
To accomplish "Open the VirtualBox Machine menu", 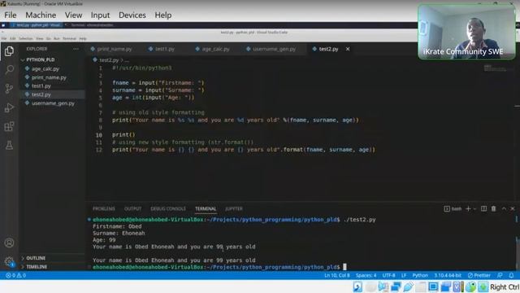I will 41,15.
